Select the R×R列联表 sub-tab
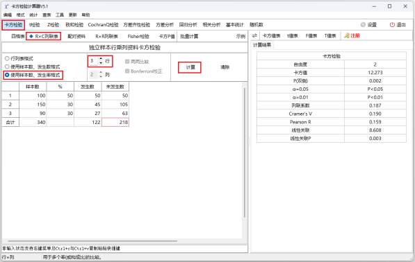 (x=106, y=36)
